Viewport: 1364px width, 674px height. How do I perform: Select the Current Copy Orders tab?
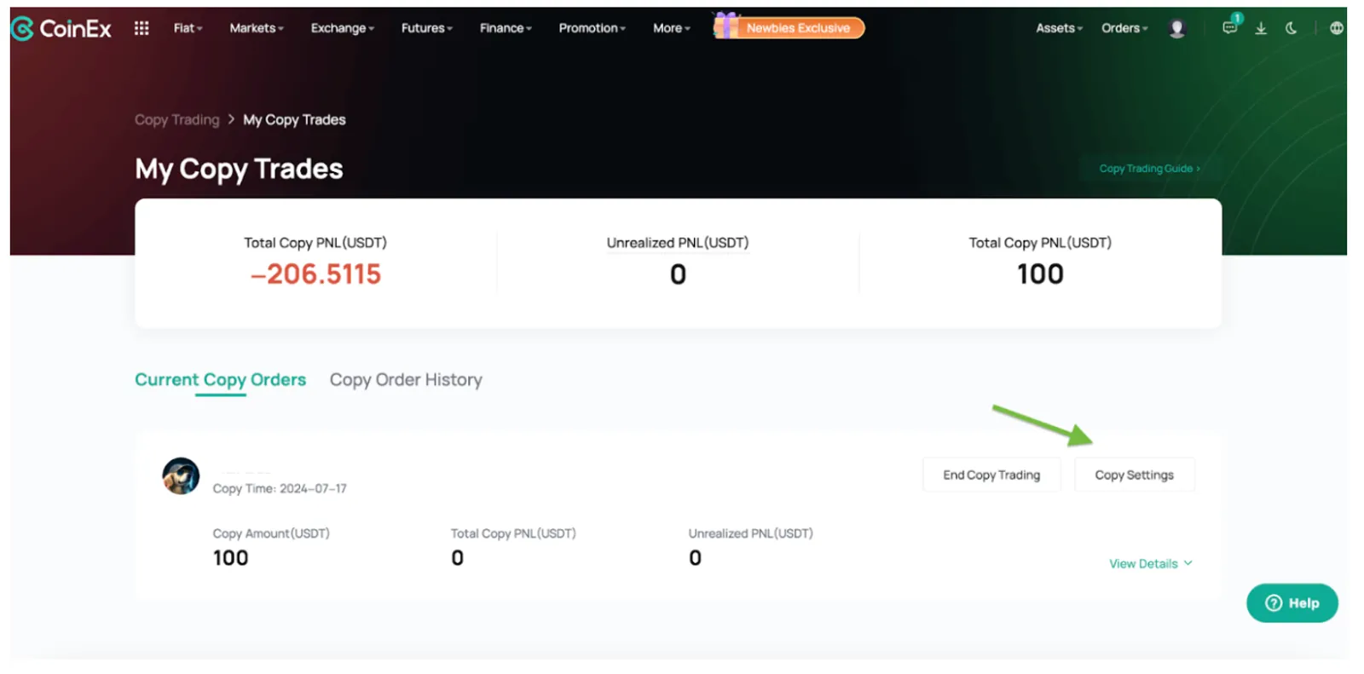(x=221, y=380)
